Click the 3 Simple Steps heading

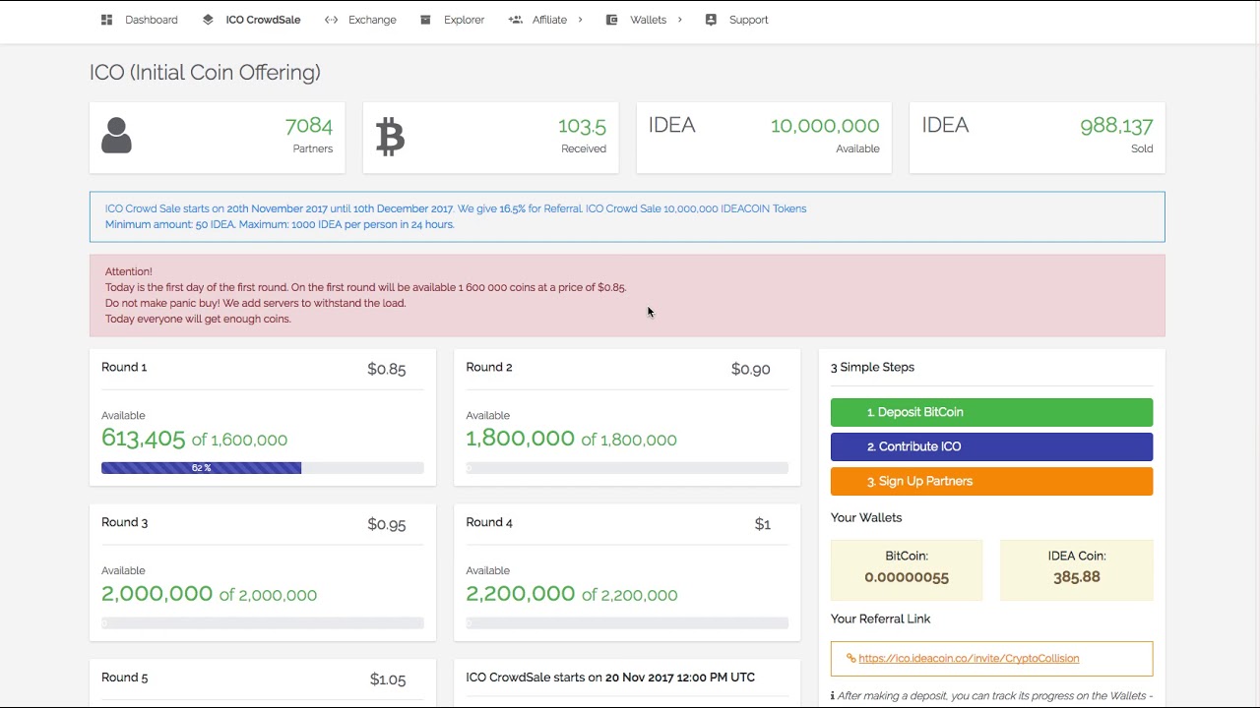pyautogui.click(x=872, y=367)
